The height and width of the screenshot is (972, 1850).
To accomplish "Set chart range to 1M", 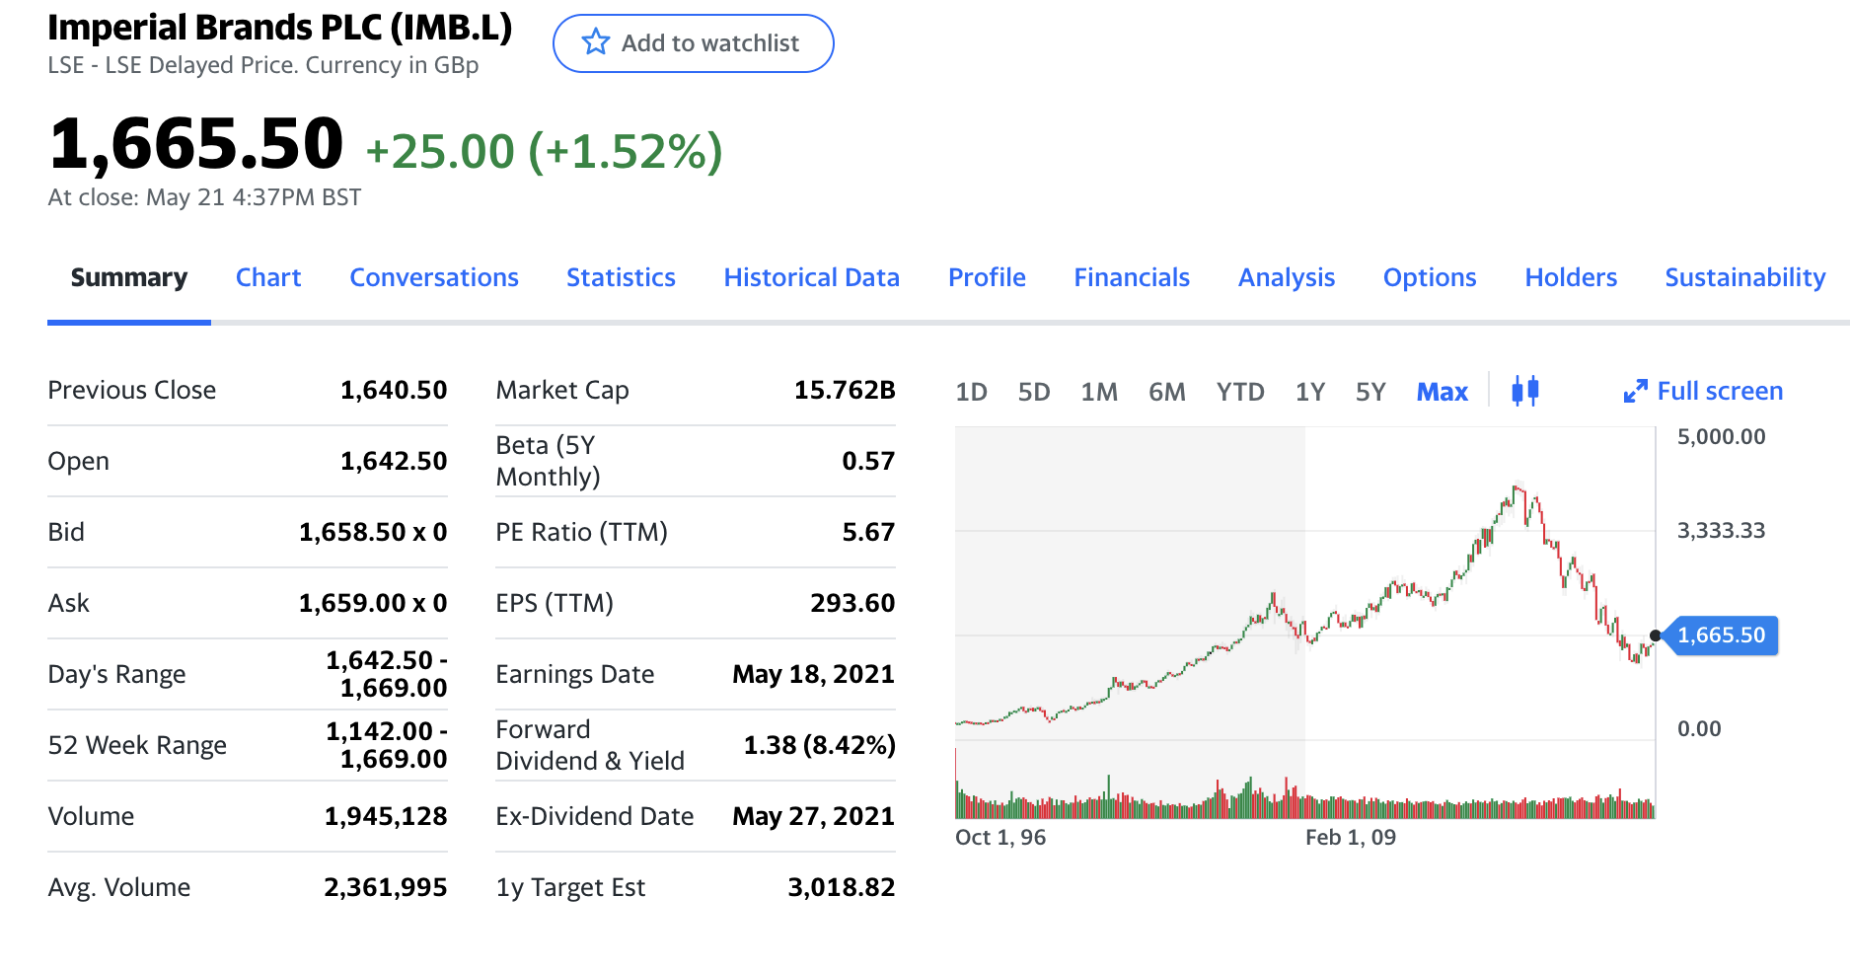I will [1099, 393].
